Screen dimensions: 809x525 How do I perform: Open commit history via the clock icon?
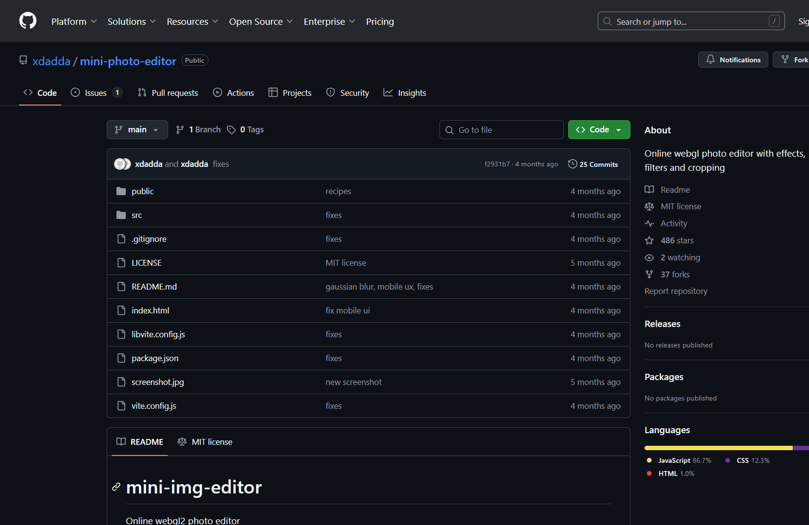[572, 164]
